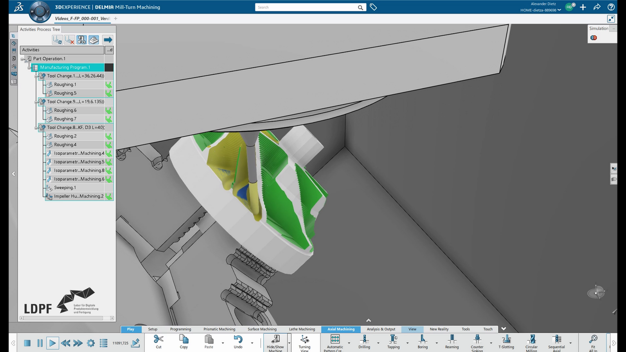Select Automatic Pattern Creation tool

(335, 343)
